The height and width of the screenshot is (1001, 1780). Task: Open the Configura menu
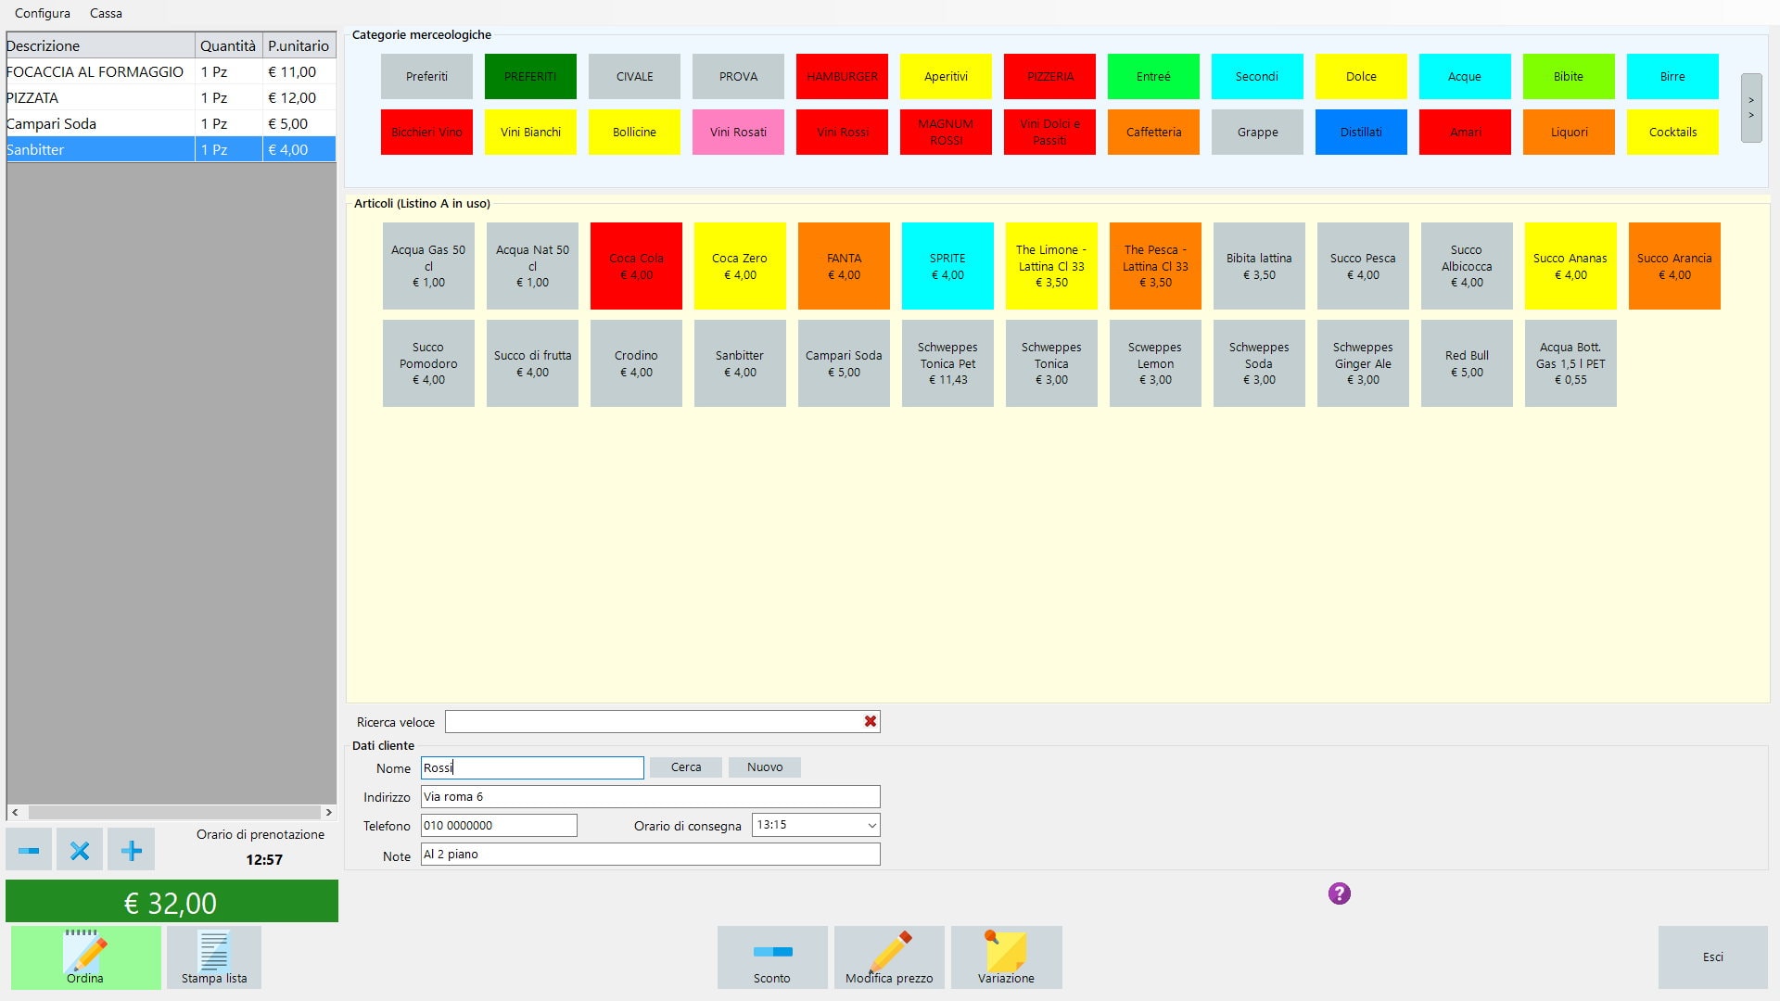(43, 13)
